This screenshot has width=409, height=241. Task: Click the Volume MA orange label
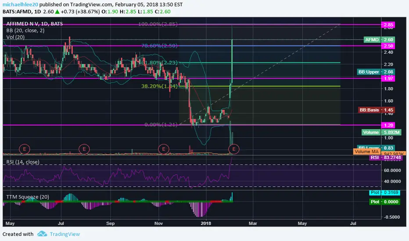pyautogui.click(x=366, y=151)
